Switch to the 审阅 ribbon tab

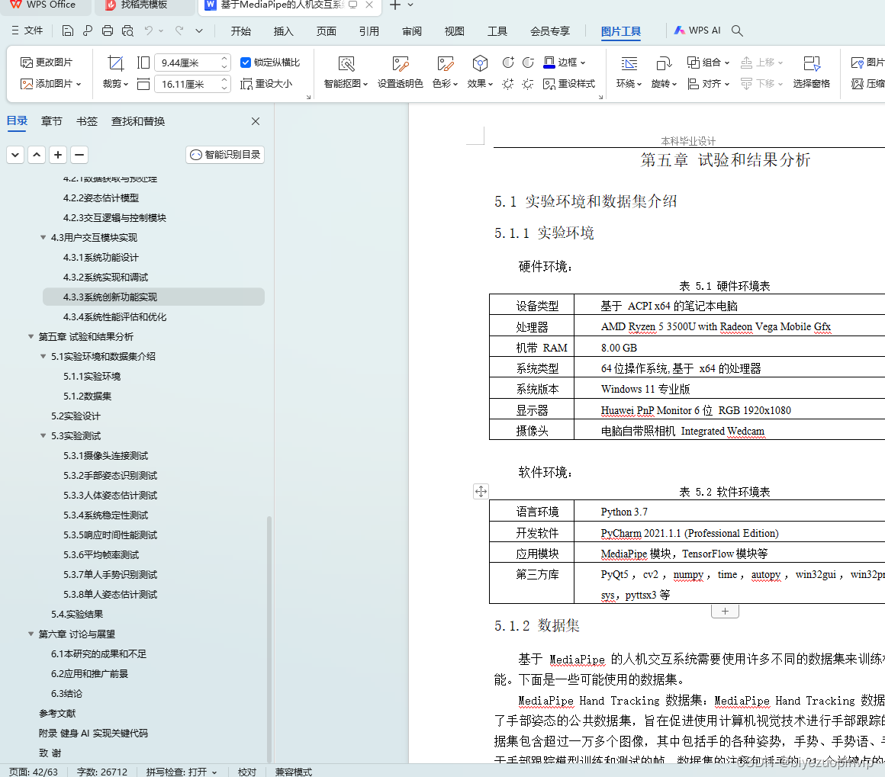click(x=412, y=31)
